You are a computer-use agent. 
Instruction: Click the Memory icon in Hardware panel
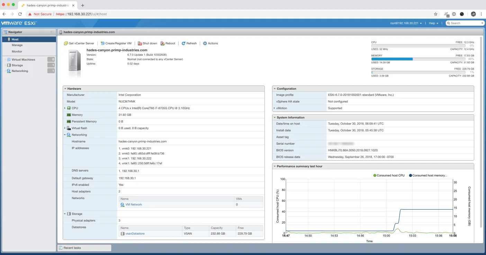(69, 115)
